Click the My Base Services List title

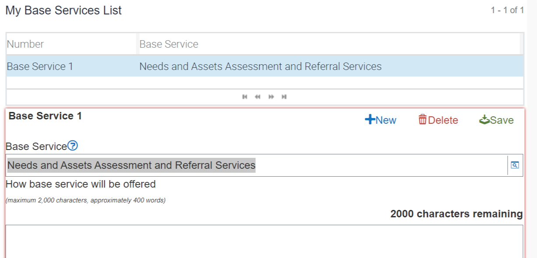pos(64,10)
